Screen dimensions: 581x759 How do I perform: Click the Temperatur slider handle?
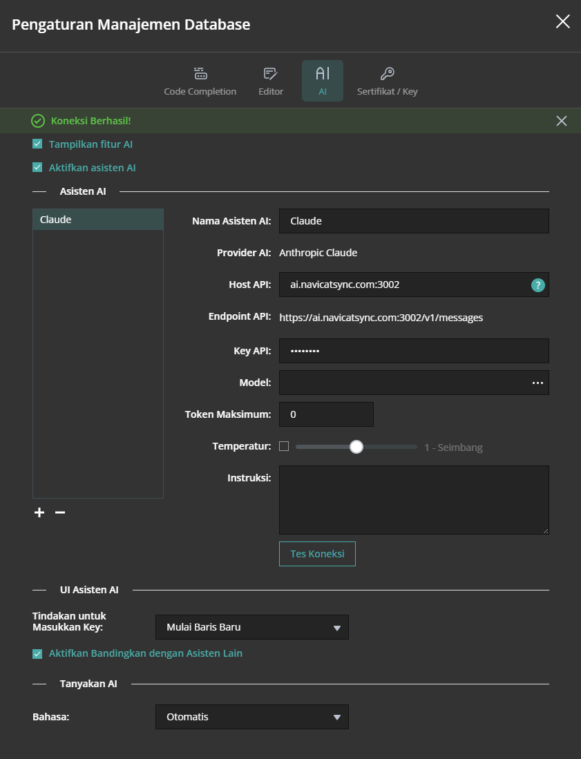pyautogui.click(x=356, y=447)
